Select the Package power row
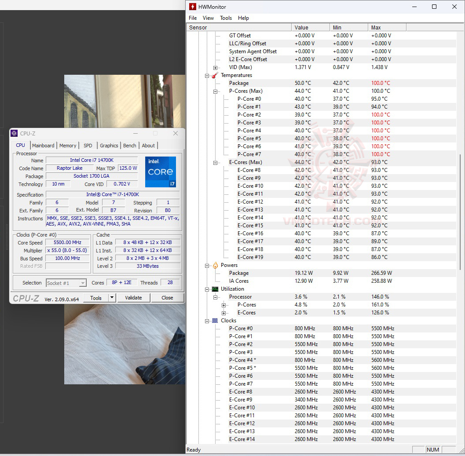This screenshot has height=456, width=465. [x=342, y=273]
